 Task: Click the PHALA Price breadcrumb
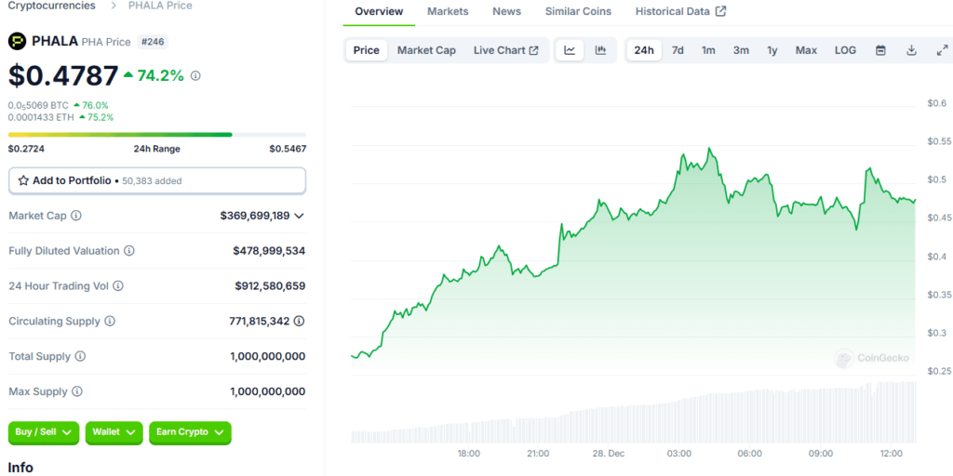[160, 6]
